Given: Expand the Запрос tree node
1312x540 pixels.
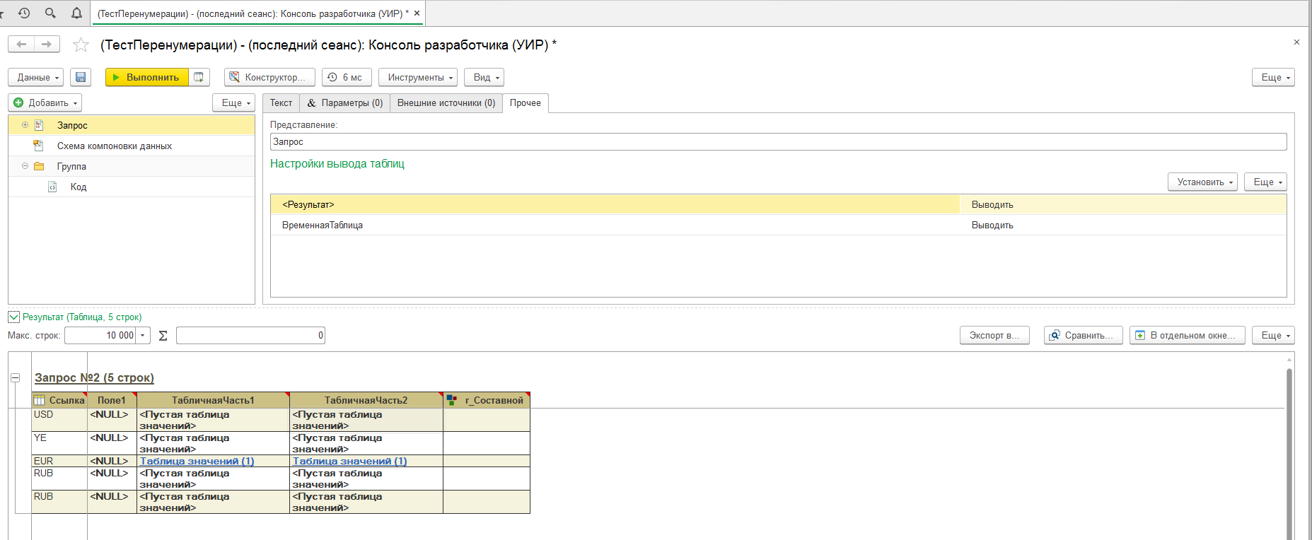Looking at the screenshot, I should coord(25,125).
